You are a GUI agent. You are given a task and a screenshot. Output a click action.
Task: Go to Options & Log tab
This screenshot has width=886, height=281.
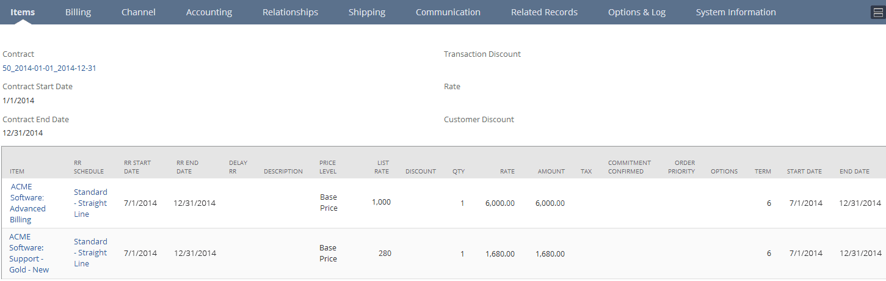[x=637, y=12]
